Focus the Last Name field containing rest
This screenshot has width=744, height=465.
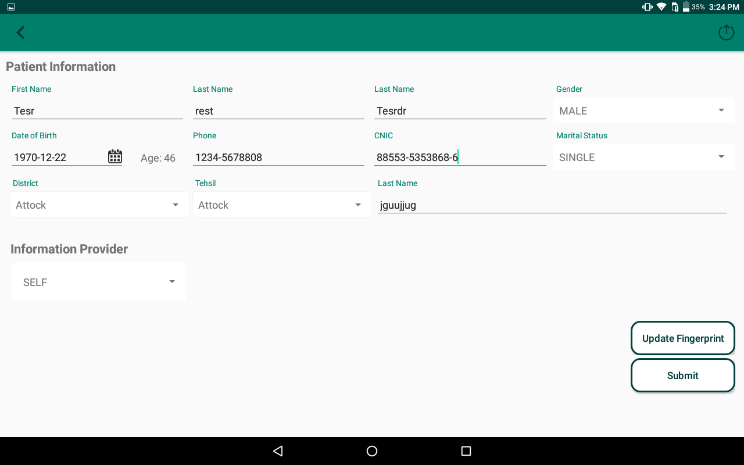tap(278, 110)
